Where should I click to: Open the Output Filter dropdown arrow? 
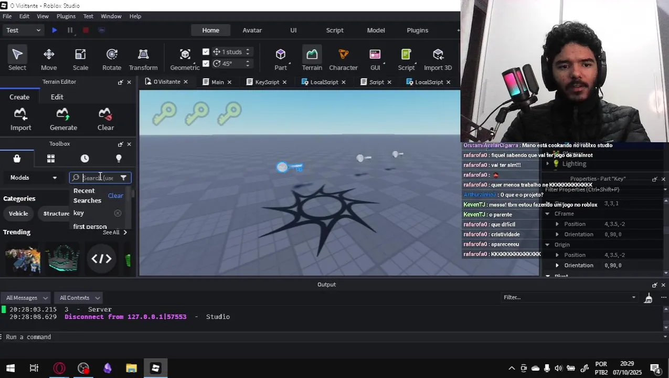(633, 298)
